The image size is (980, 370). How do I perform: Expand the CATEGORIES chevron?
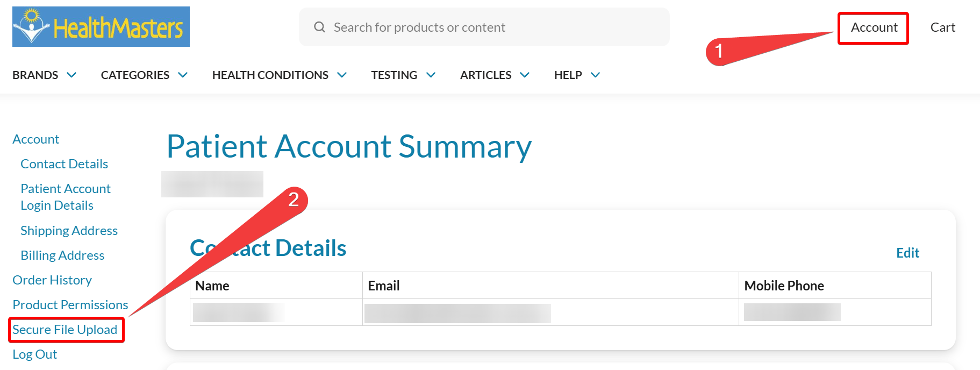click(x=183, y=75)
